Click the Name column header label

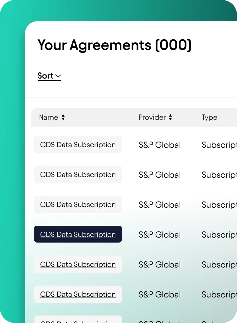click(49, 117)
